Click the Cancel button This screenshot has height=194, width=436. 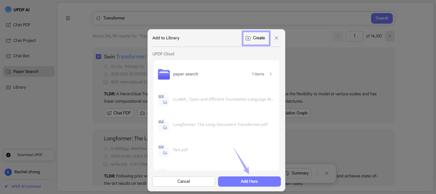(184, 182)
